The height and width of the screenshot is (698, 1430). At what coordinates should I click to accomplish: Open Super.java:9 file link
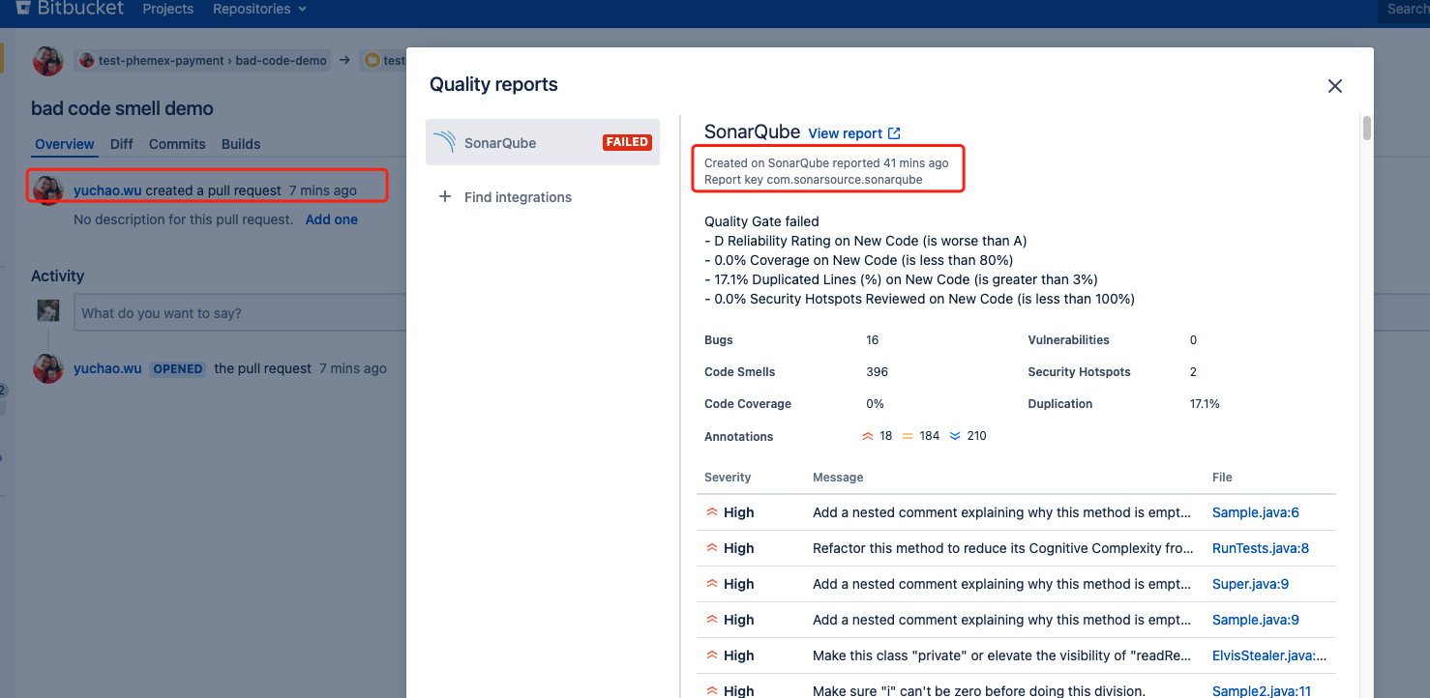[1250, 584]
